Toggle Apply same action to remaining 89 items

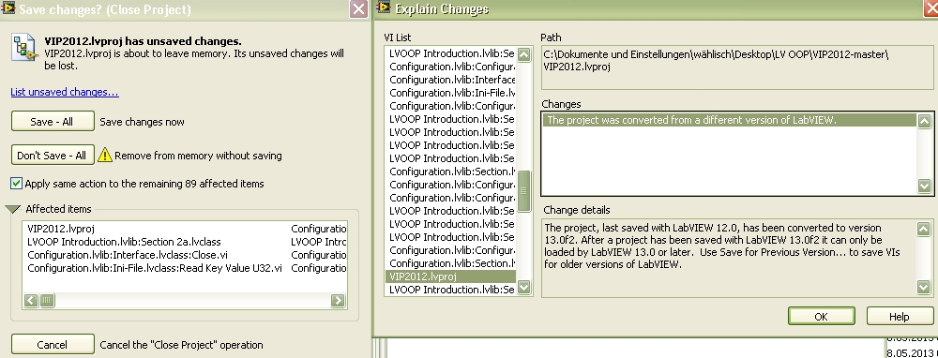point(16,184)
